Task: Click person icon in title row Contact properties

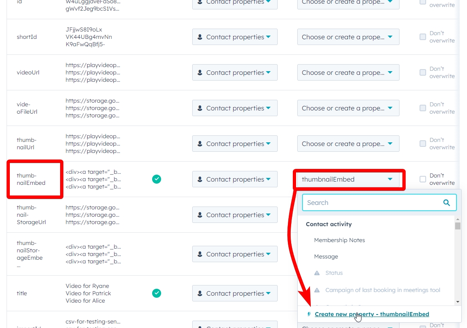Action: pyautogui.click(x=200, y=293)
